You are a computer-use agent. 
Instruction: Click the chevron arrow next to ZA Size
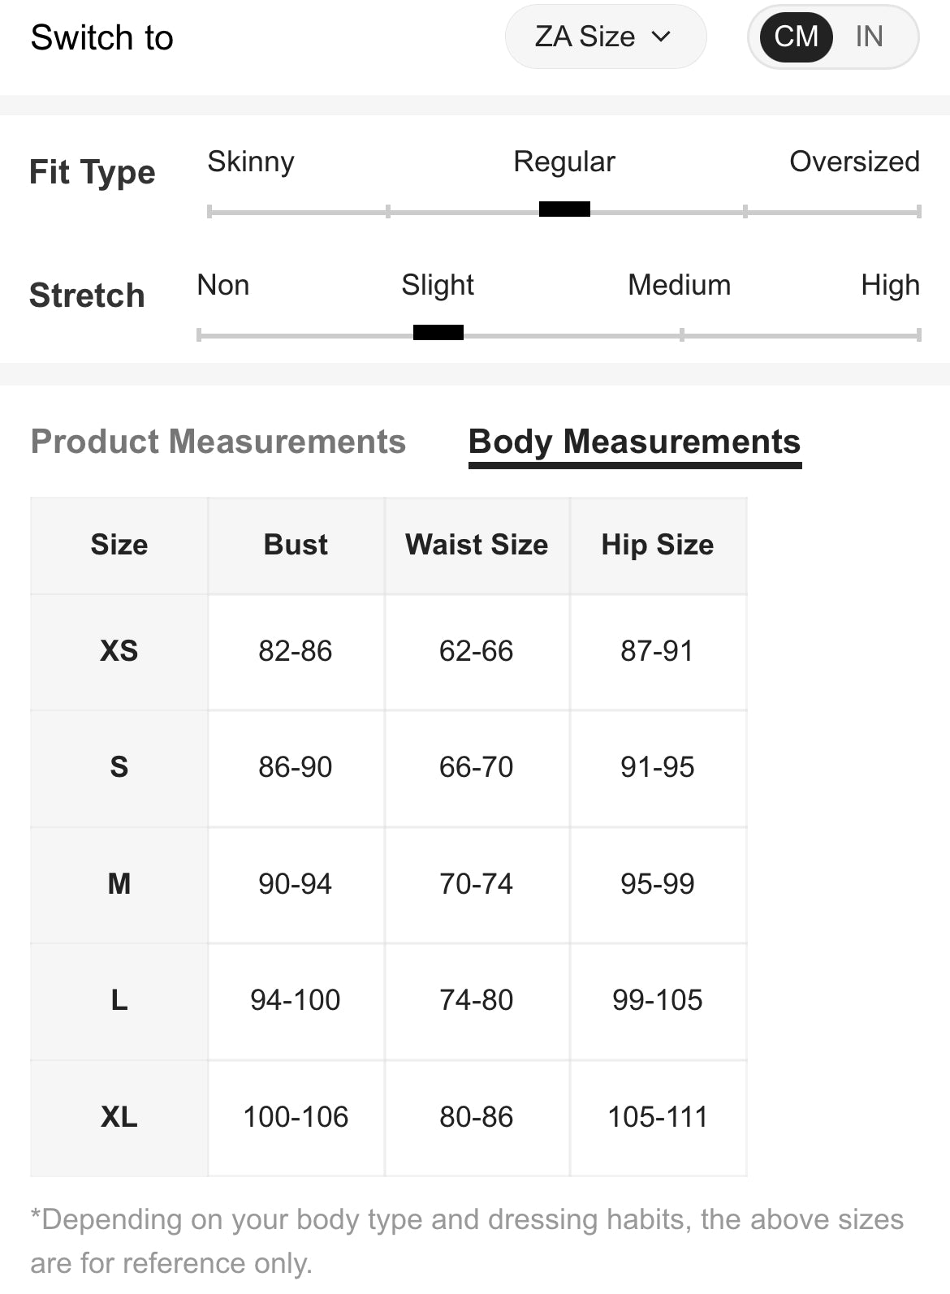(x=662, y=37)
